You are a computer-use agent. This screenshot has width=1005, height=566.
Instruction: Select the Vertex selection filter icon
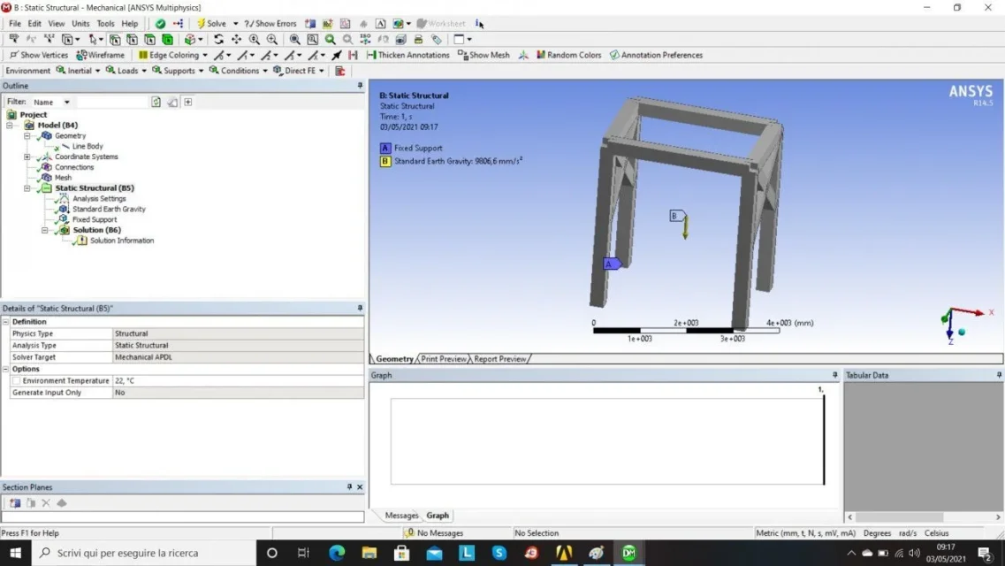[x=115, y=39]
